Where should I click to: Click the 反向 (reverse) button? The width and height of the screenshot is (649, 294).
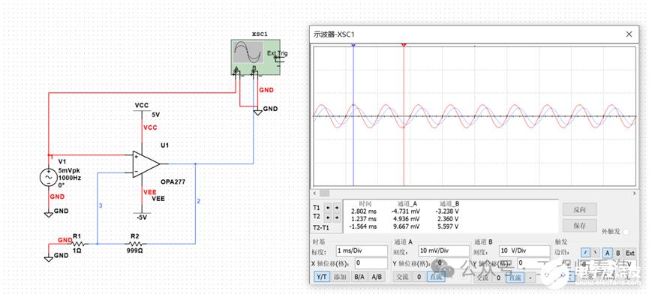579,209
